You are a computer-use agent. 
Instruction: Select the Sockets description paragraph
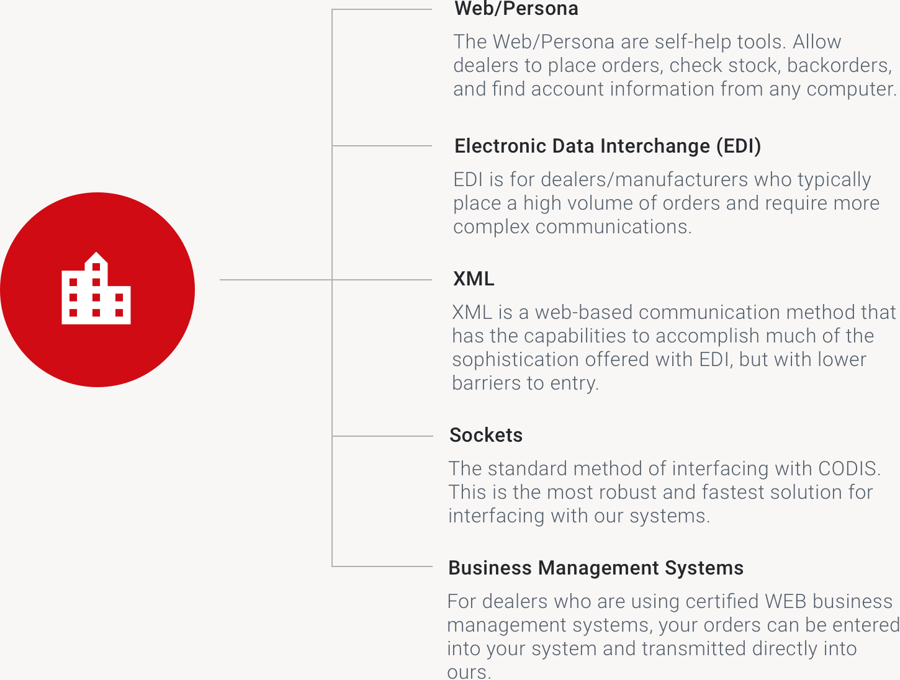664,492
